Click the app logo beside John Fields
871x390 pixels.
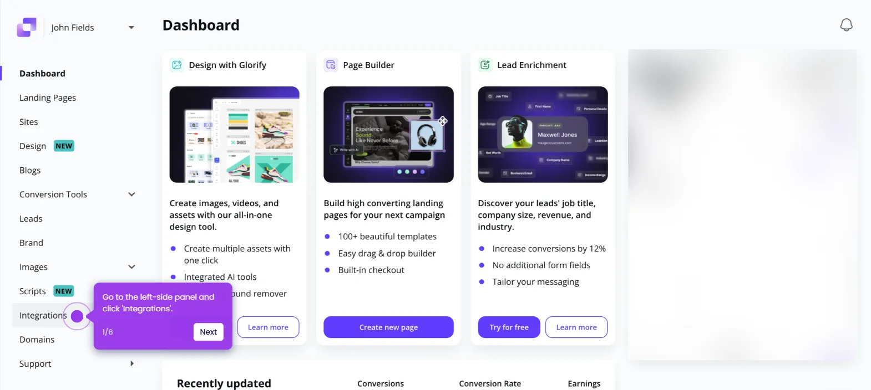pyautogui.click(x=27, y=27)
